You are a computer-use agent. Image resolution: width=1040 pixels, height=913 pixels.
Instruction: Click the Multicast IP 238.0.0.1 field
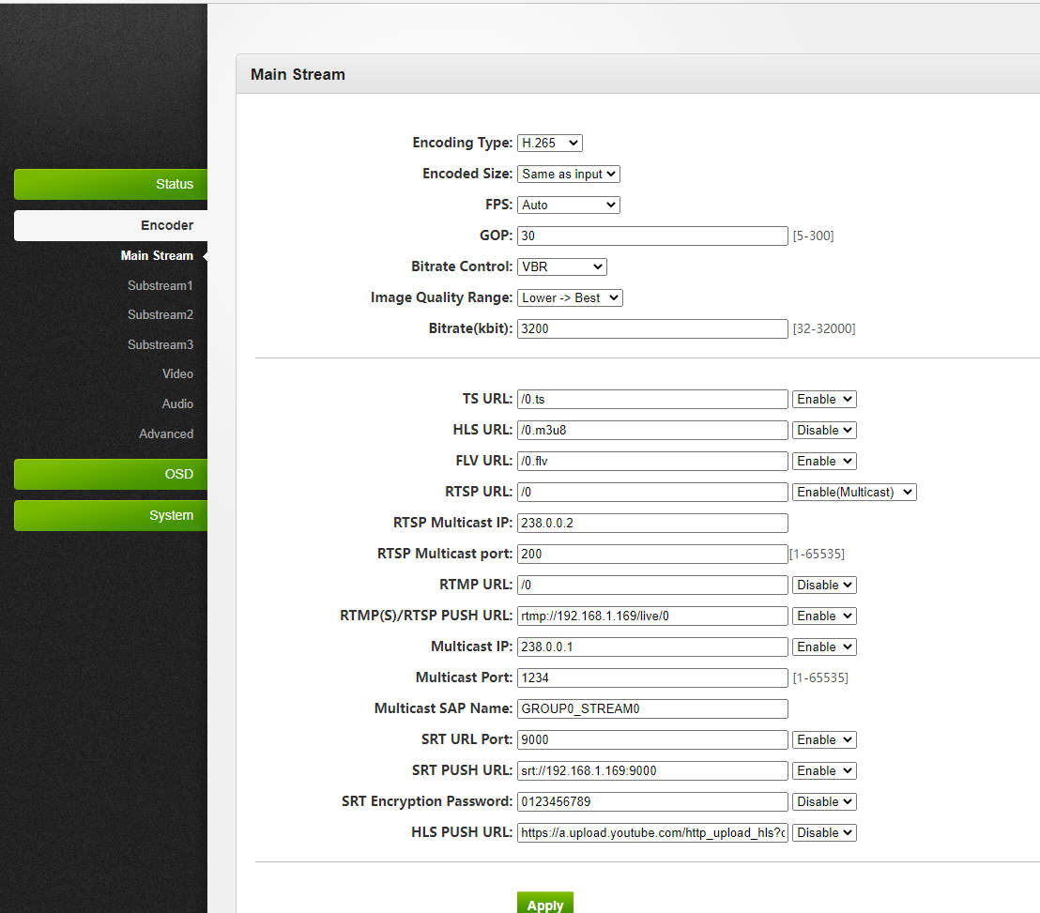(x=652, y=647)
